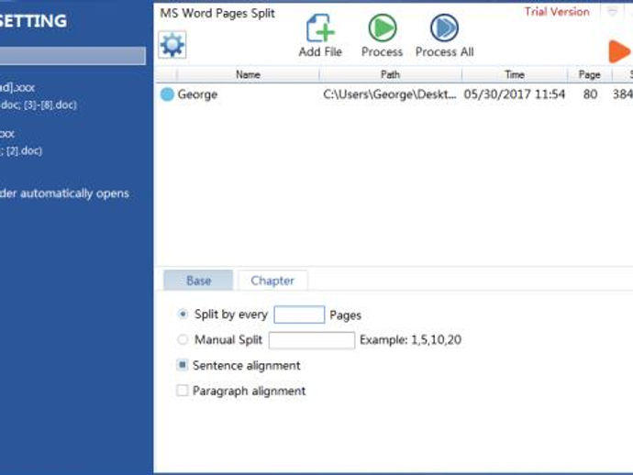Click the MS Word Pages Split title
The height and width of the screenshot is (475, 633).
217,14
